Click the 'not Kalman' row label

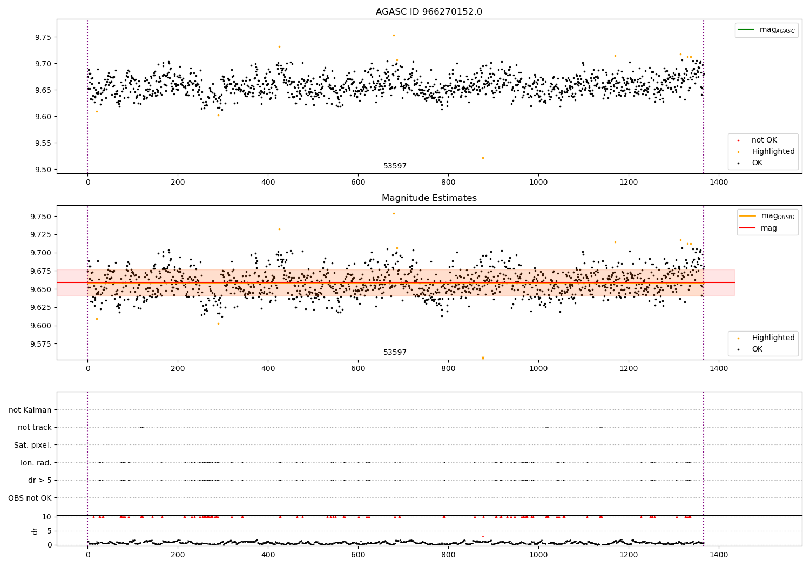point(30,410)
